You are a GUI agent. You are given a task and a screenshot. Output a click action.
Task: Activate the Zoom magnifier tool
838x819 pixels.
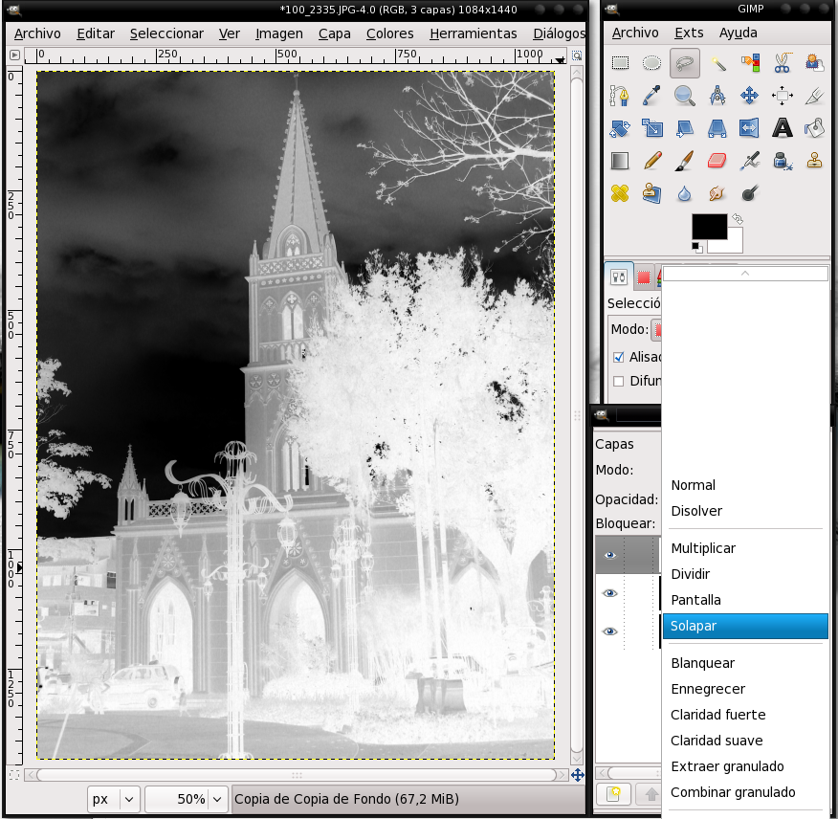(685, 96)
